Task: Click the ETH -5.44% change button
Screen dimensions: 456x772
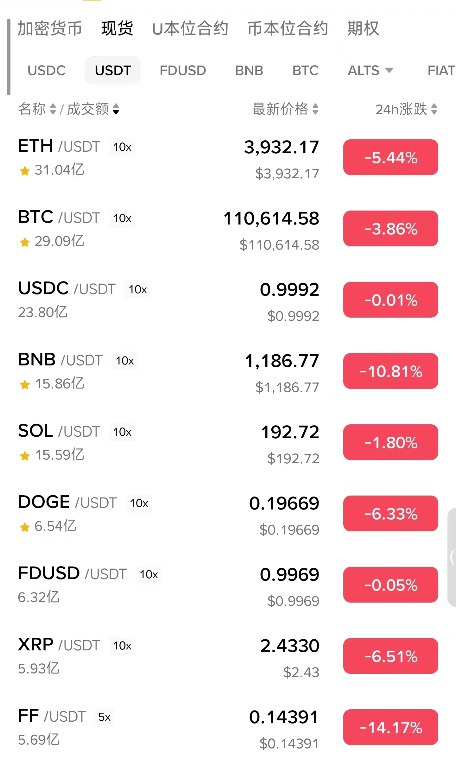Action: (x=390, y=157)
